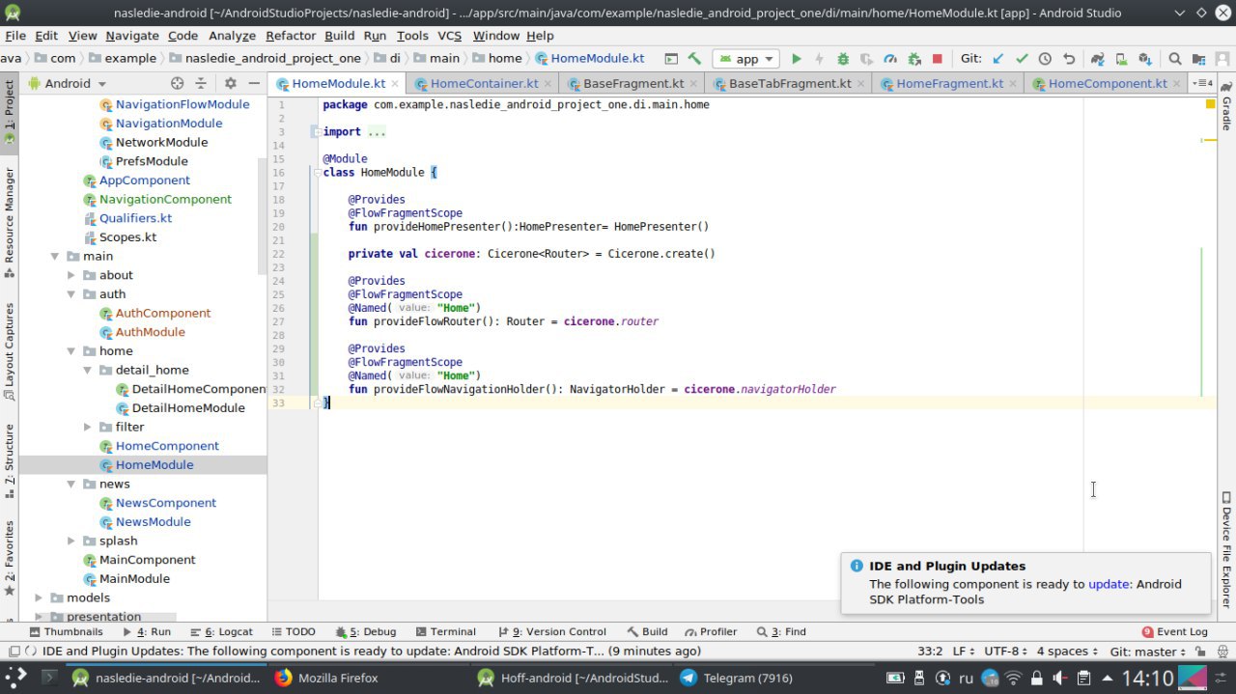The height and width of the screenshot is (694, 1236).
Task: Click the Search Everywhere magnifier icon
Action: 1175,59
